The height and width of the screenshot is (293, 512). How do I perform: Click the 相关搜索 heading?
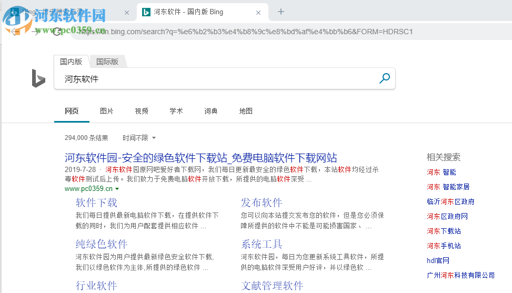click(x=444, y=157)
